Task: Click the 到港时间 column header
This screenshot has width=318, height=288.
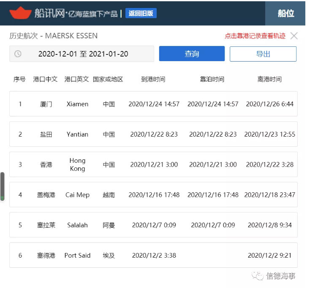Action: pyautogui.click(x=153, y=79)
